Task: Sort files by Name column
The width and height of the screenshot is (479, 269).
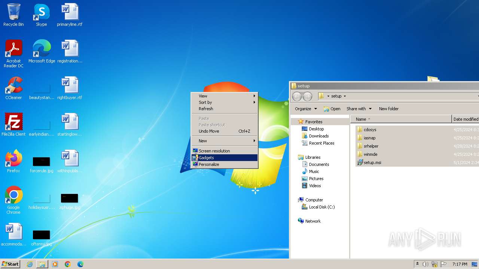Action: pos(401,119)
